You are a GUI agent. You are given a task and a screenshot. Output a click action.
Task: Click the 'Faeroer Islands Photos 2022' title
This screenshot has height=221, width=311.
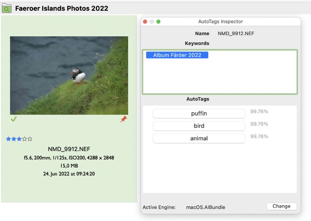click(x=62, y=8)
